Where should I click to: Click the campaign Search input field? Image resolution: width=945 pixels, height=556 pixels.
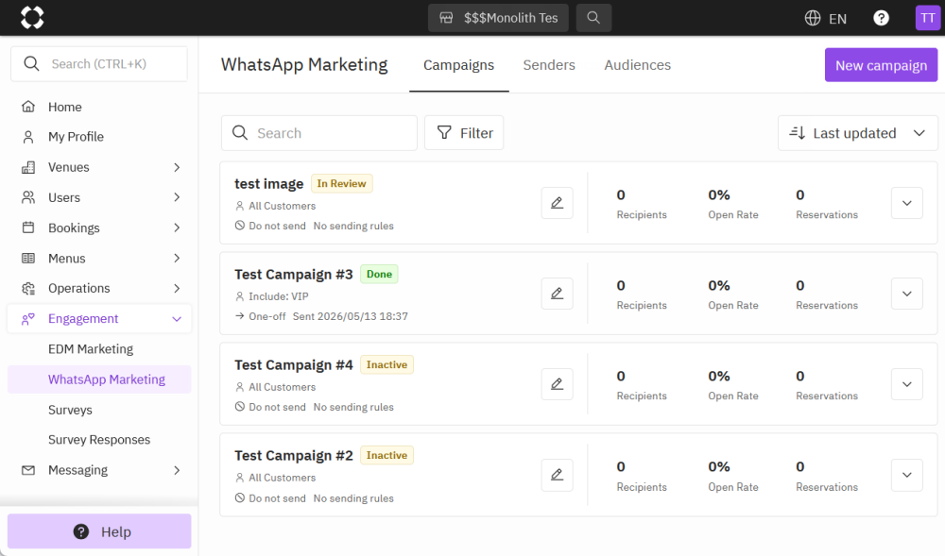click(x=319, y=133)
